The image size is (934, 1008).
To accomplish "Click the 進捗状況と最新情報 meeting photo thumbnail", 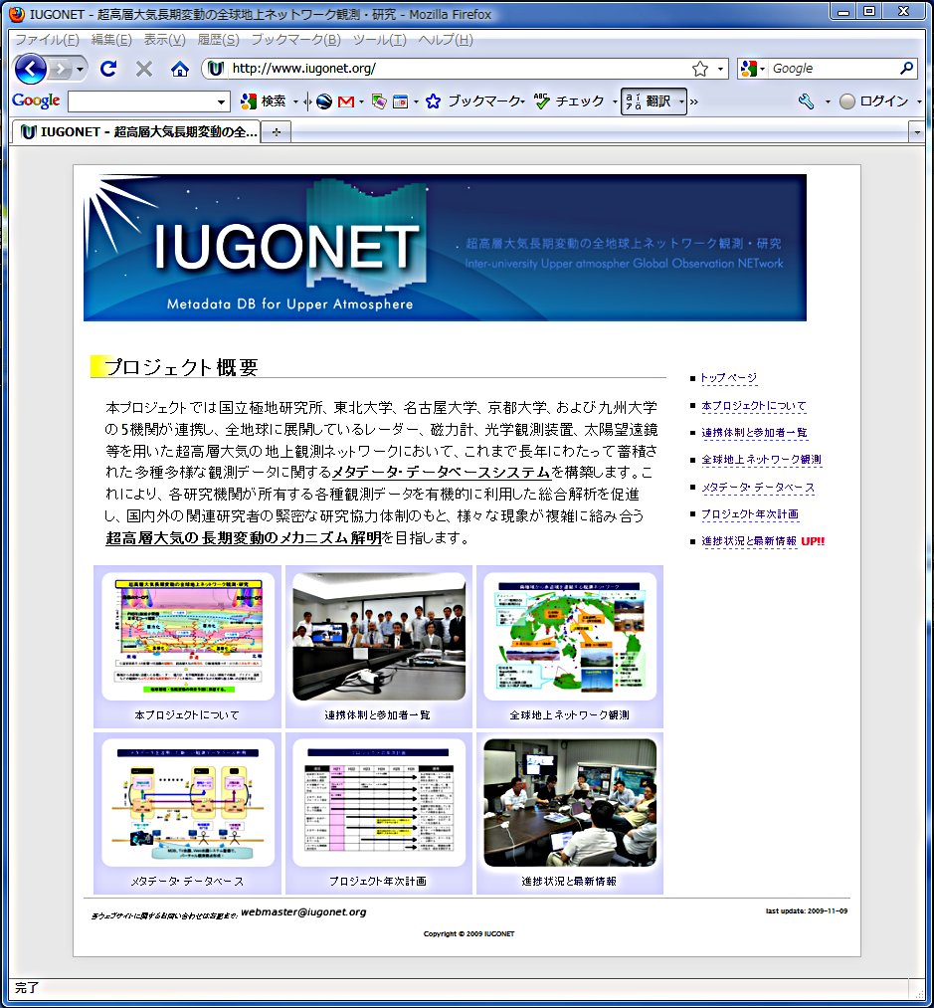I will [x=570, y=802].
